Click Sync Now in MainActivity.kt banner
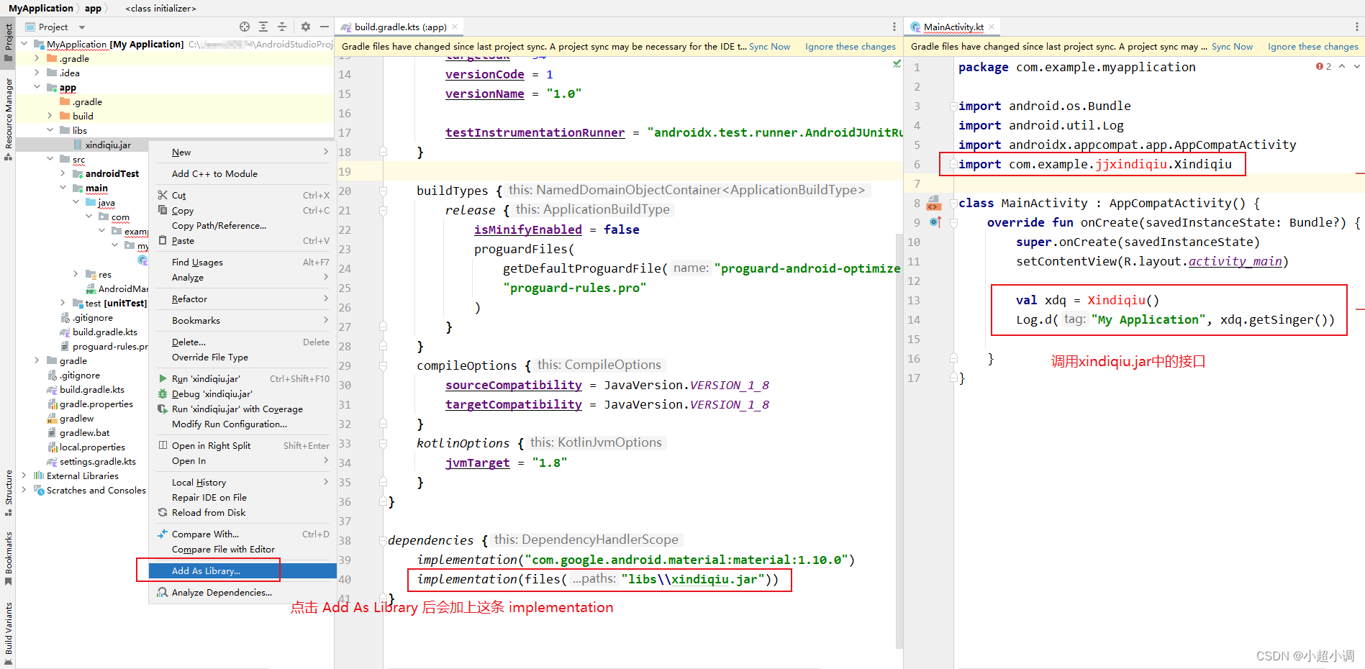Screen dimensions: 1365x669 coord(1232,46)
